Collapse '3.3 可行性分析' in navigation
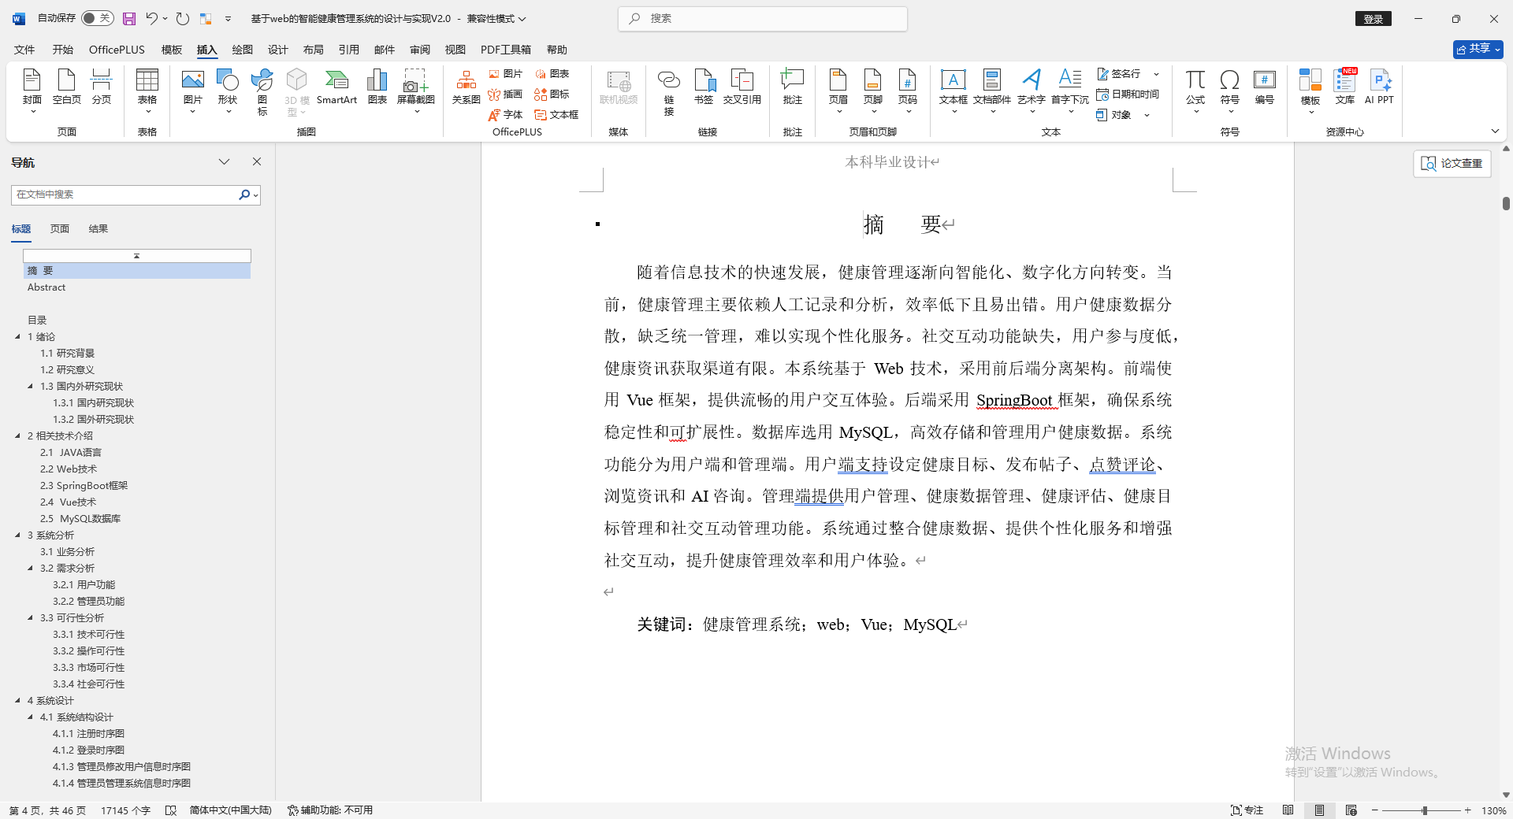The height and width of the screenshot is (819, 1513). click(30, 617)
